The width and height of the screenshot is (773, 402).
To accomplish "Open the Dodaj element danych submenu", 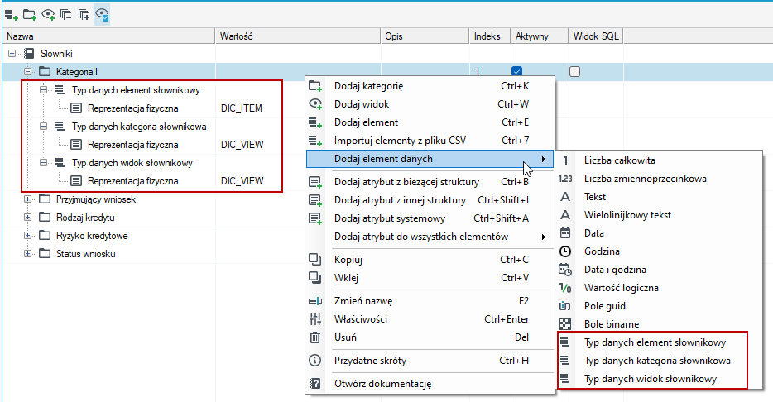I will pos(430,159).
